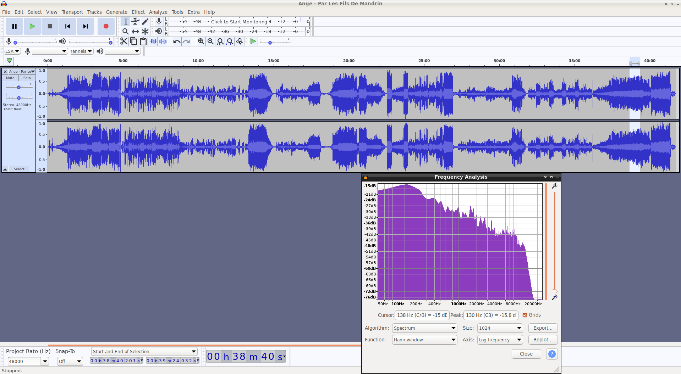The width and height of the screenshot is (681, 374).
Task: Open help in Frequency Analysis dialog
Action: [552, 354]
